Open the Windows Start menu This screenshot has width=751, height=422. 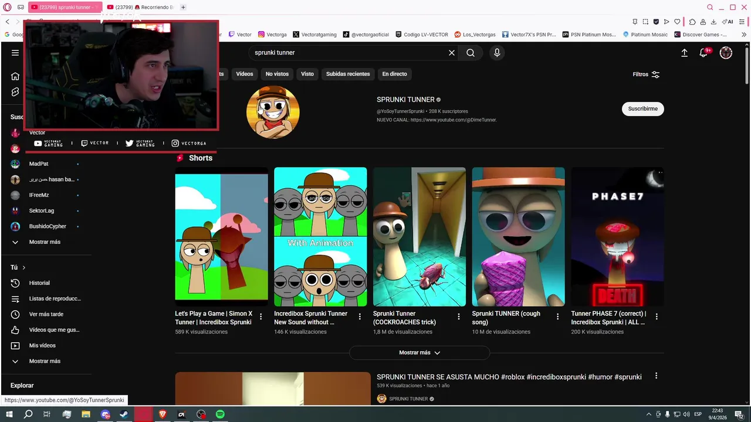[9, 414]
